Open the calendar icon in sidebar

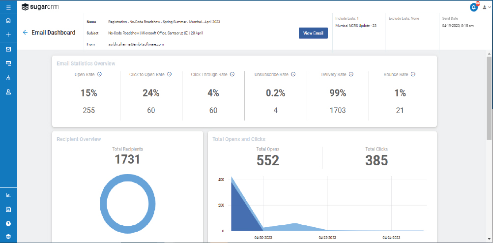[x=8, y=210]
